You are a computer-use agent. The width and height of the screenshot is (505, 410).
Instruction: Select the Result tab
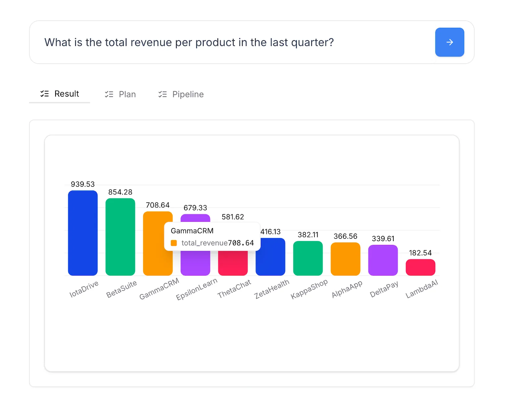click(x=67, y=94)
